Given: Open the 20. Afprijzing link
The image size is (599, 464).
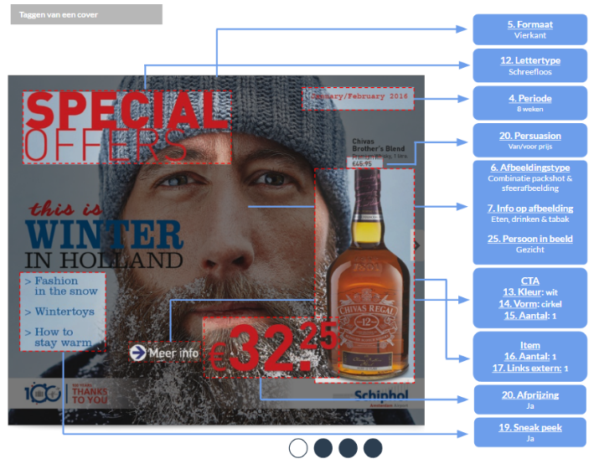Looking at the screenshot, I should click(529, 395).
